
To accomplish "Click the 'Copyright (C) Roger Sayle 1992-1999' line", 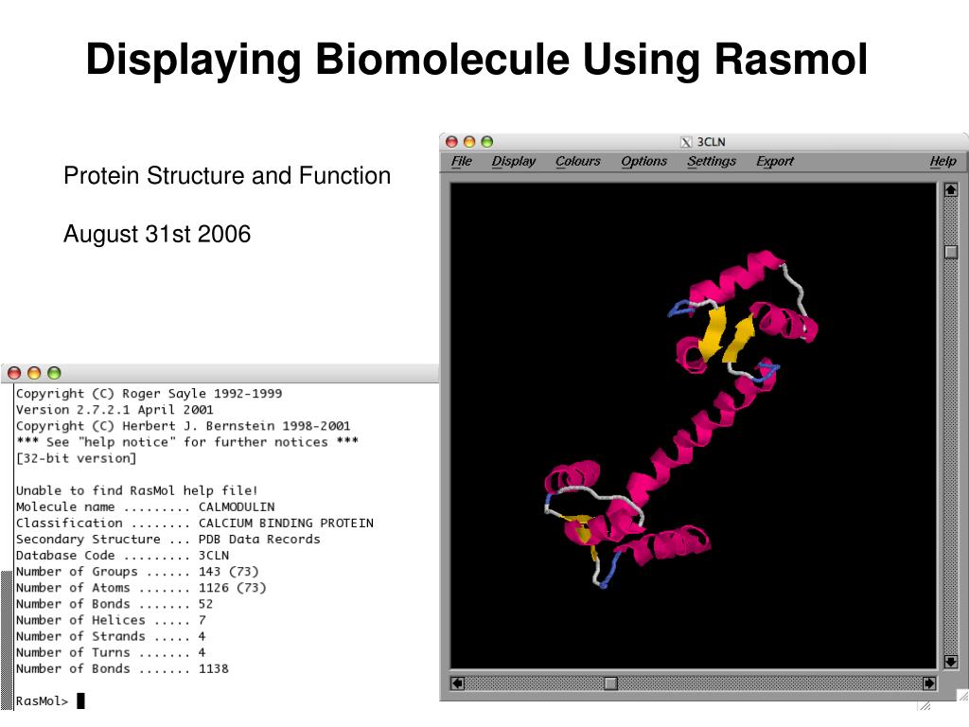I will tap(149, 394).
